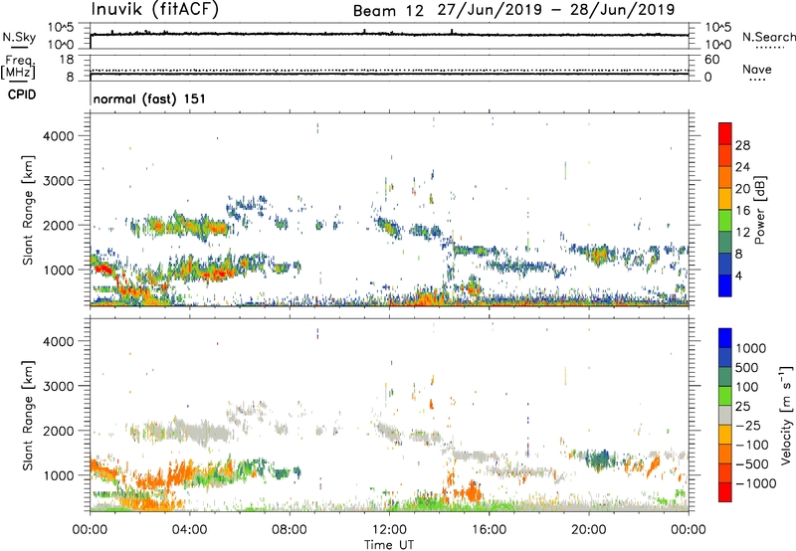Click the gray swatch of Velocity colorbar
The image size is (796, 551).
pyautogui.click(x=725, y=415)
